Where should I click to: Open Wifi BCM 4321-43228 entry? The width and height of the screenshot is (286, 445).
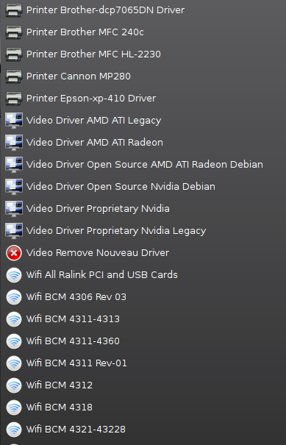143,430
